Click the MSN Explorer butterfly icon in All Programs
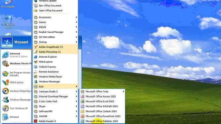The height and width of the screenshot is (124, 221). [36, 62]
